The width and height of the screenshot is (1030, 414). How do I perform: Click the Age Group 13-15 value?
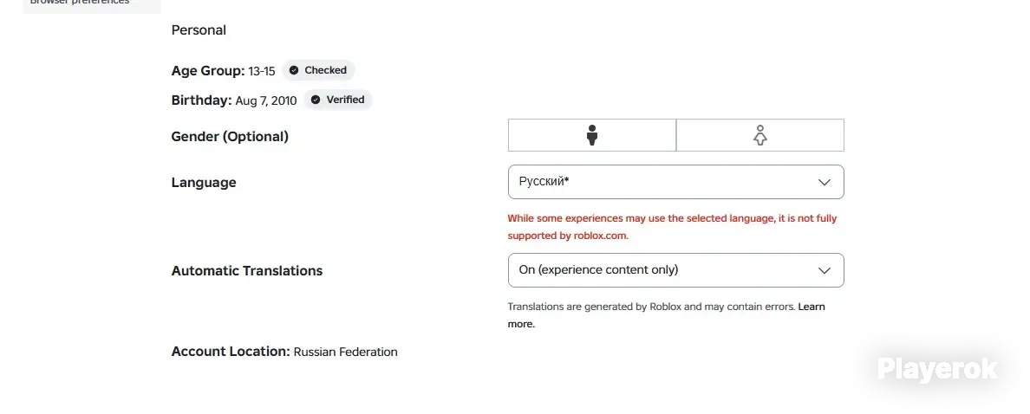(x=262, y=71)
